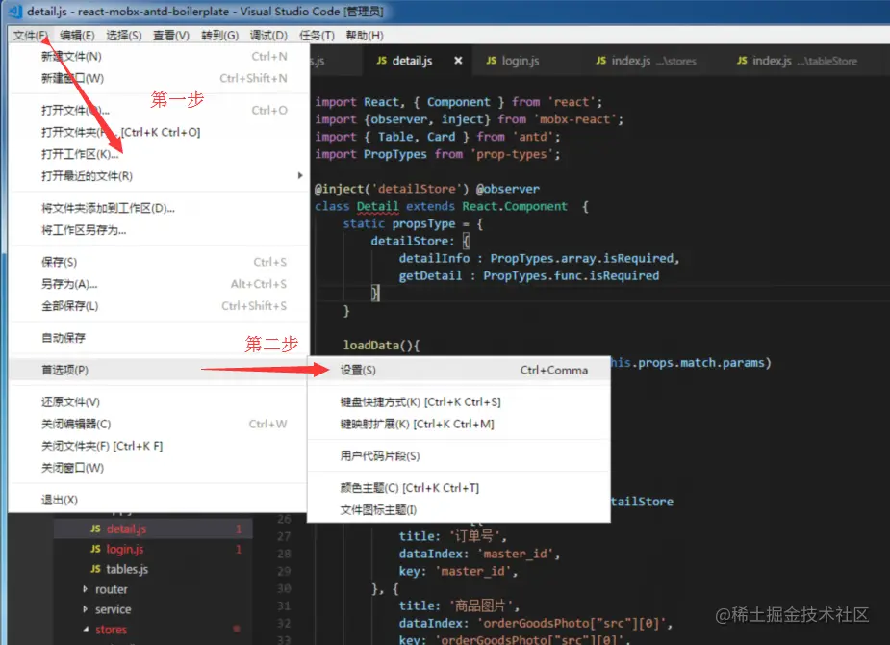Open the 选择(S) menu
The height and width of the screenshot is (645, 890).
[124, 36]
